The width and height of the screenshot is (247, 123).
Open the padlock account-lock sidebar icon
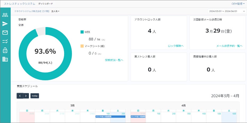(x=5, y=50)
